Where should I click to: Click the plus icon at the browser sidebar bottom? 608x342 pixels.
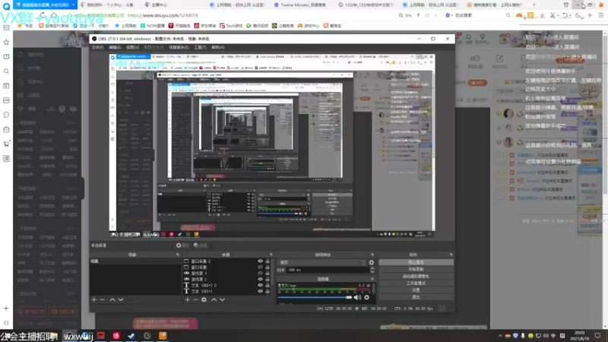(x=6, y=309)
